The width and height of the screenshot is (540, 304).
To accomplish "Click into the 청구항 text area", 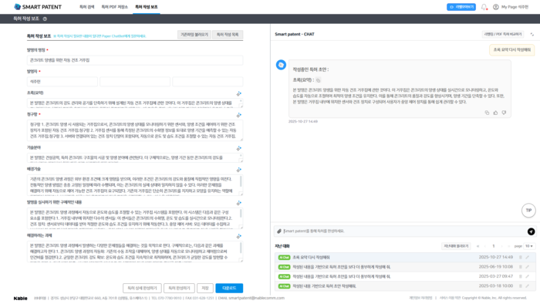I will click(135, 130).
